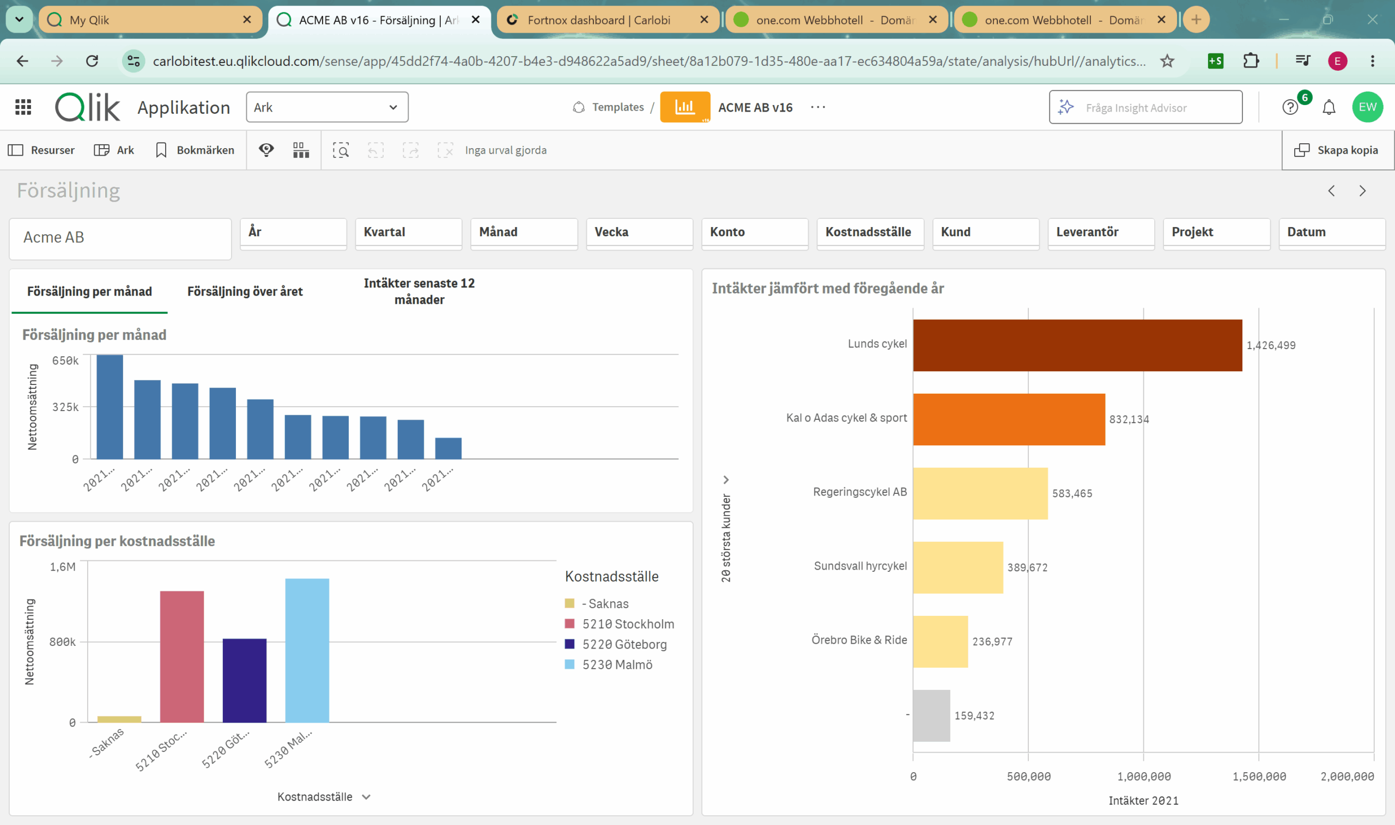Screen dimensions: 1395x825
Task: Expand the Datum filter pane
Action: coord(1332,233)
